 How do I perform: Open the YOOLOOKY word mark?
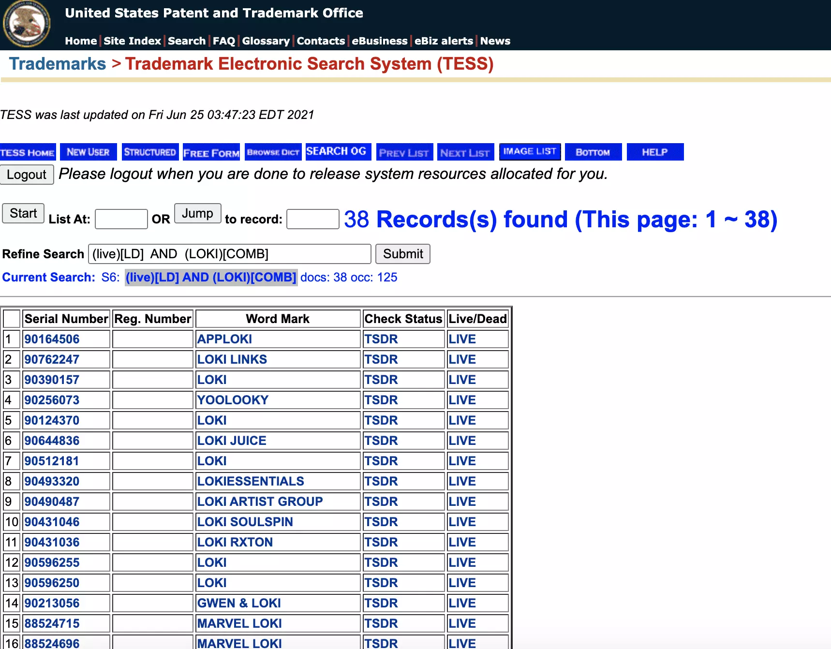(x=233, y=400)
